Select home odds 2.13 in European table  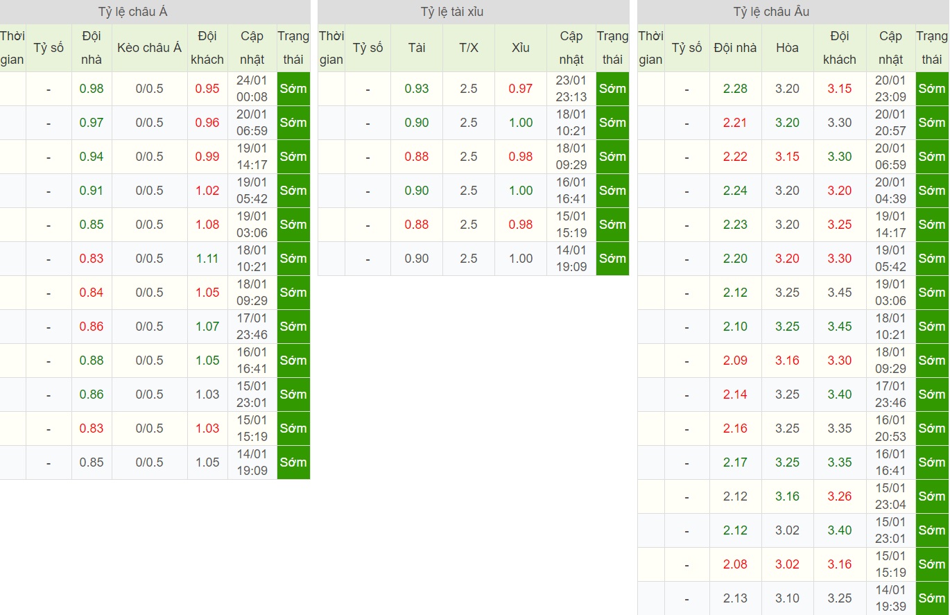coord(735,598)
